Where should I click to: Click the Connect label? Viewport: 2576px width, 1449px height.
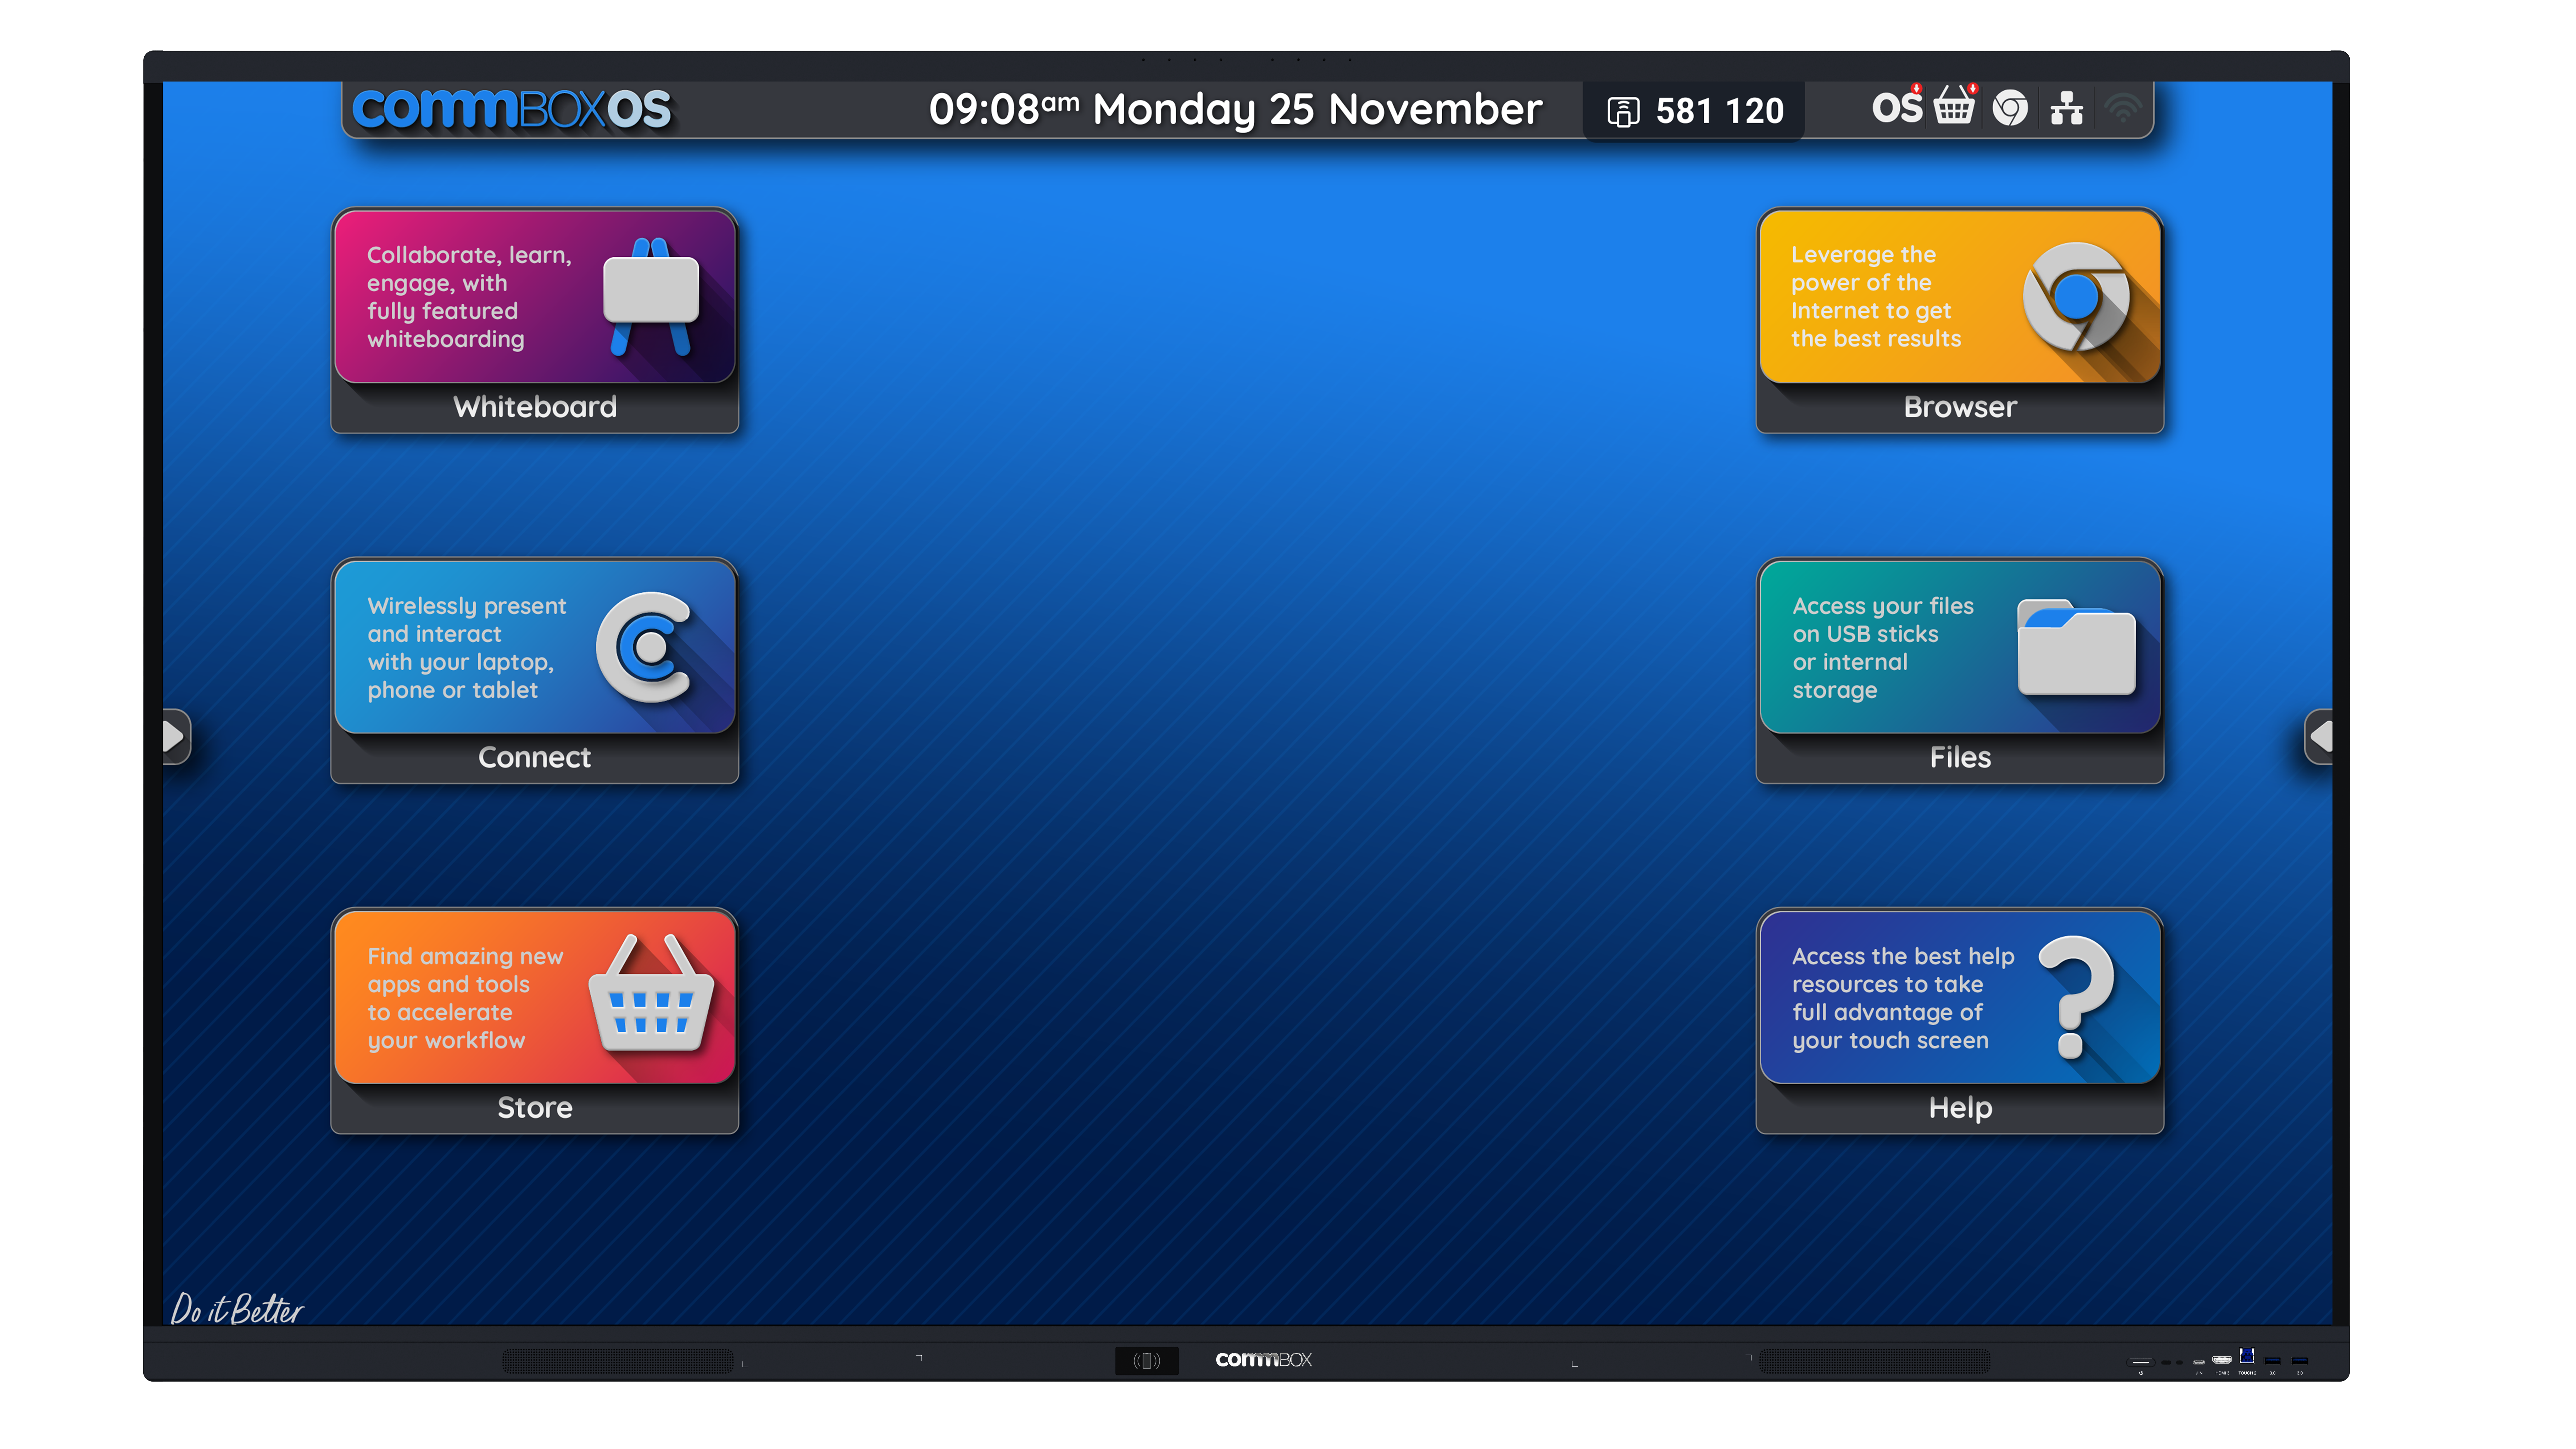[535, 757]
